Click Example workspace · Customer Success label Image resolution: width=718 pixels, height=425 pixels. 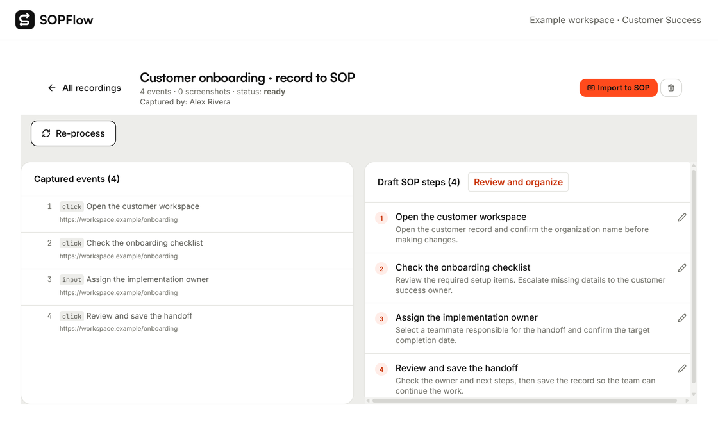point(615,20)
